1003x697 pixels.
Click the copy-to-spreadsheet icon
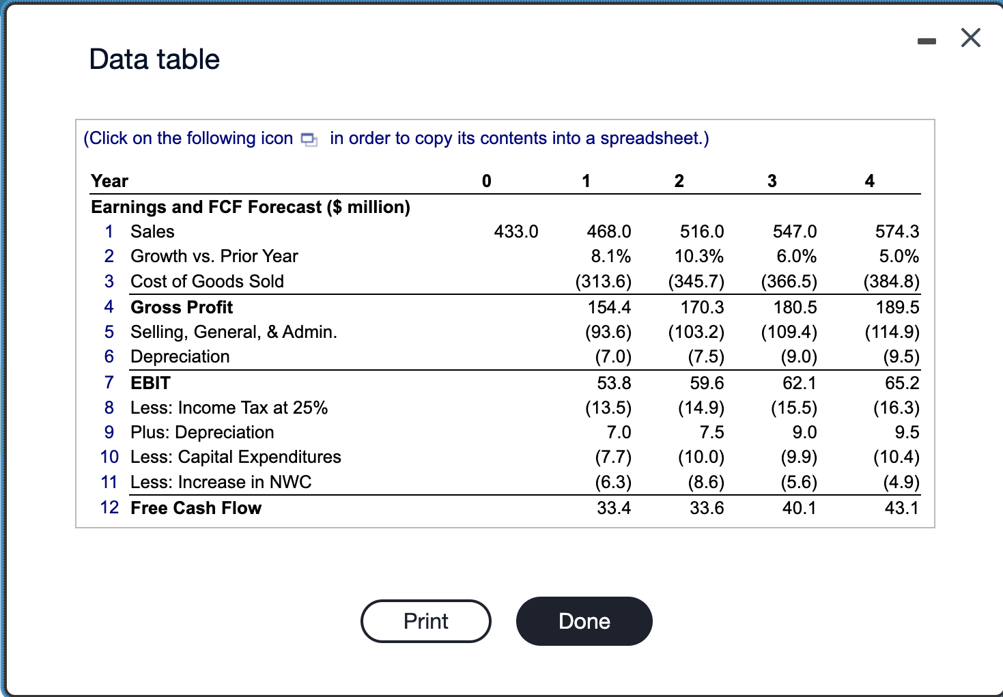pos(309,139)
